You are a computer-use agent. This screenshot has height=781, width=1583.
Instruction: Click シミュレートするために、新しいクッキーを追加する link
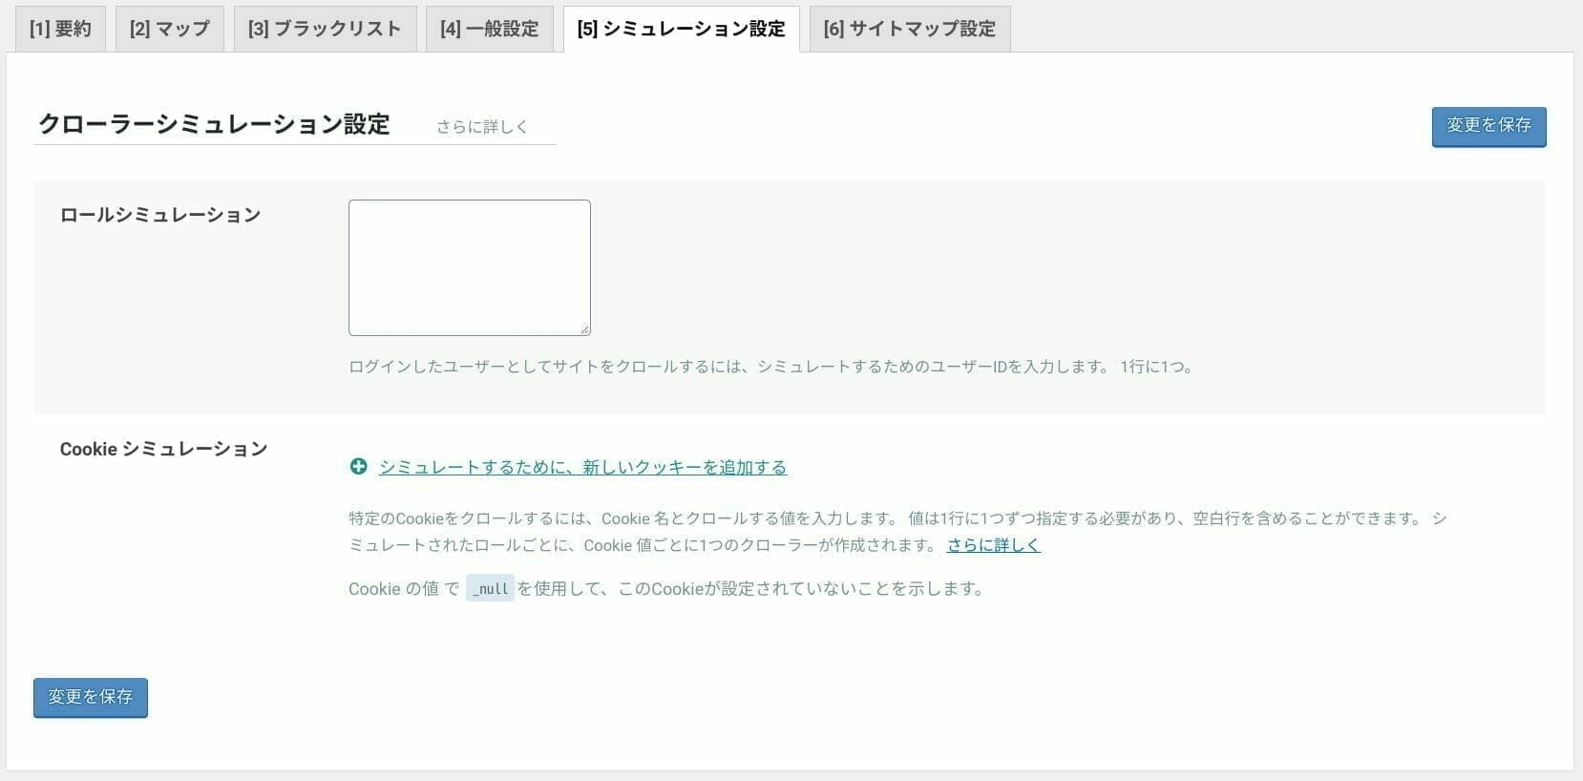[x=582, y=468]
